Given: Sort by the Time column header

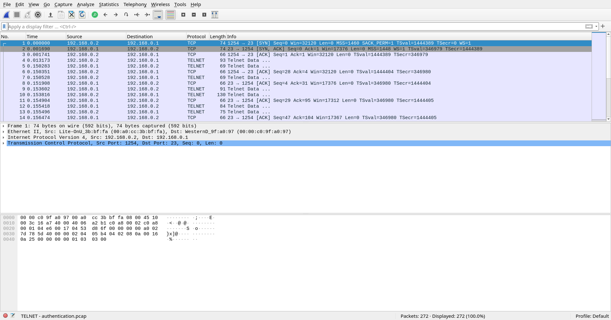Looking at the screenshot, I should [46, 36].
